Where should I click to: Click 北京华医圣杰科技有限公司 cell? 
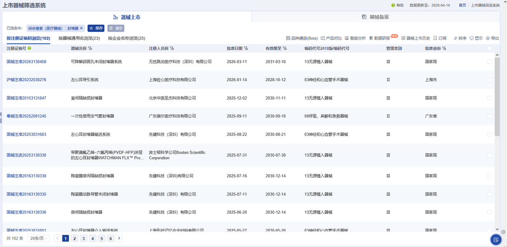pos(172,98)
